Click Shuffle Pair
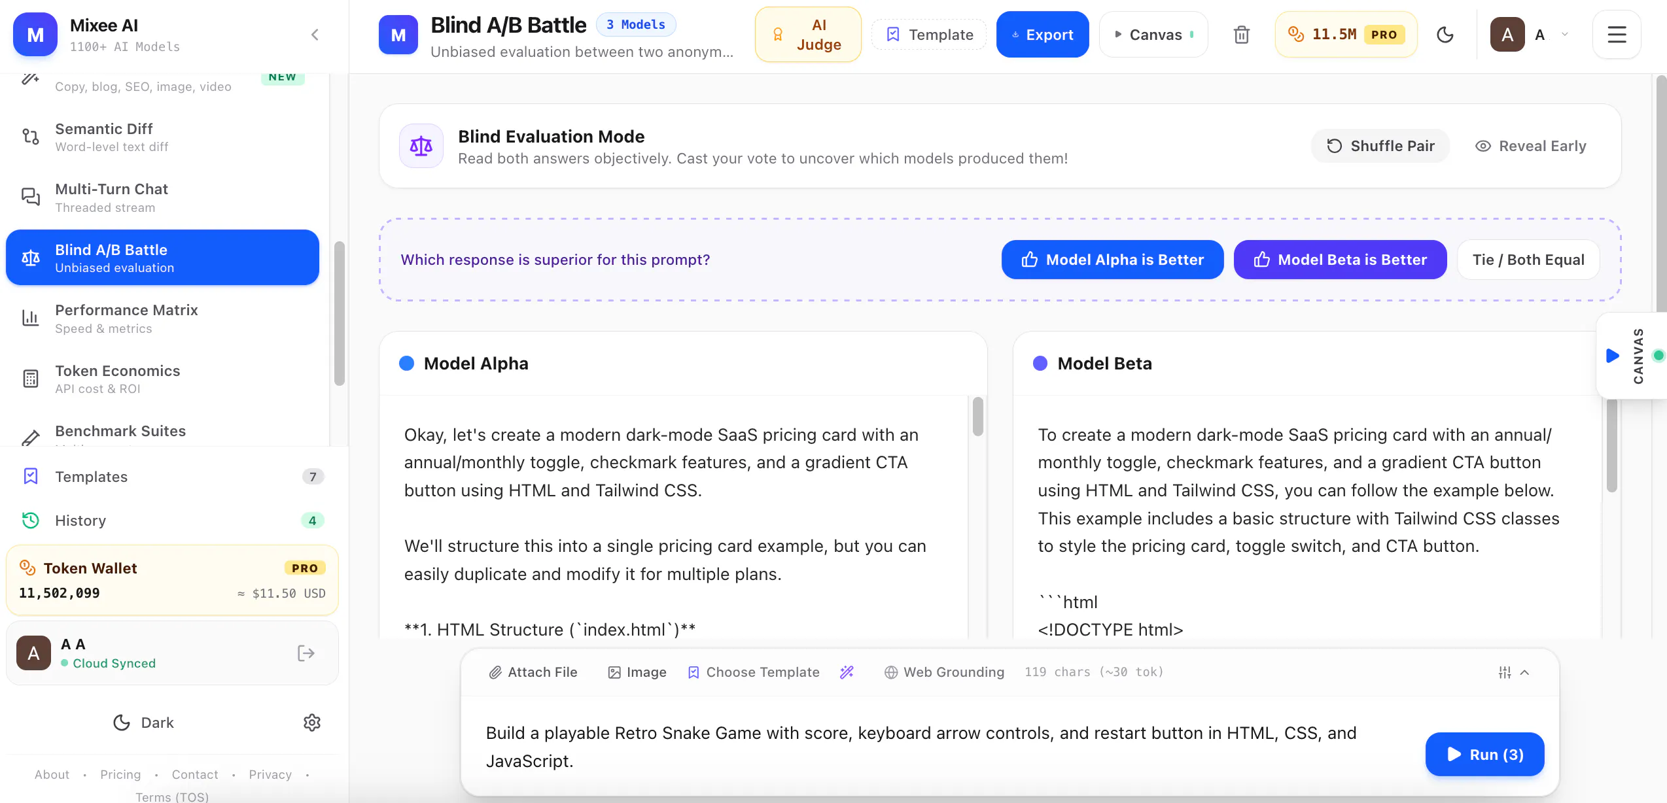This screenshot has height=803, width=1667. coord(1380,146)
